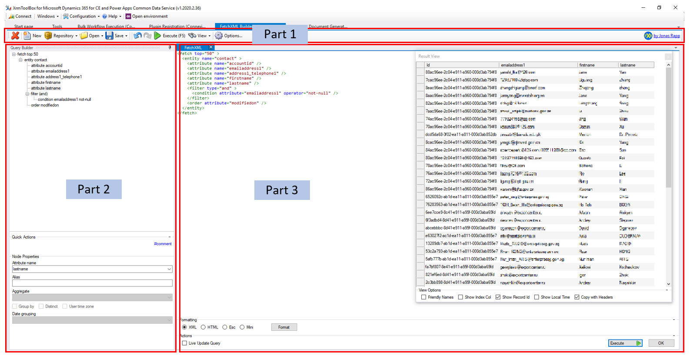Collapse the entity contact tree node

[x=20, y=60]
